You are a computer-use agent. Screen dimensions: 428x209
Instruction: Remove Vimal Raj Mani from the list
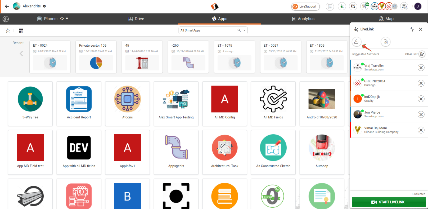coord(421,130)
